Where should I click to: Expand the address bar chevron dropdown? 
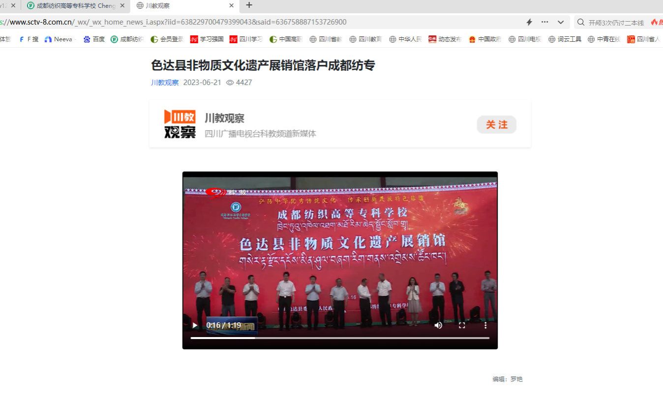coord(561,22)
